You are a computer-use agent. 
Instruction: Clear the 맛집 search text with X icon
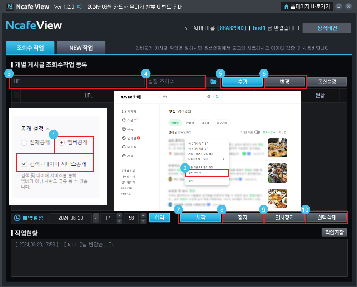point(209,96)
